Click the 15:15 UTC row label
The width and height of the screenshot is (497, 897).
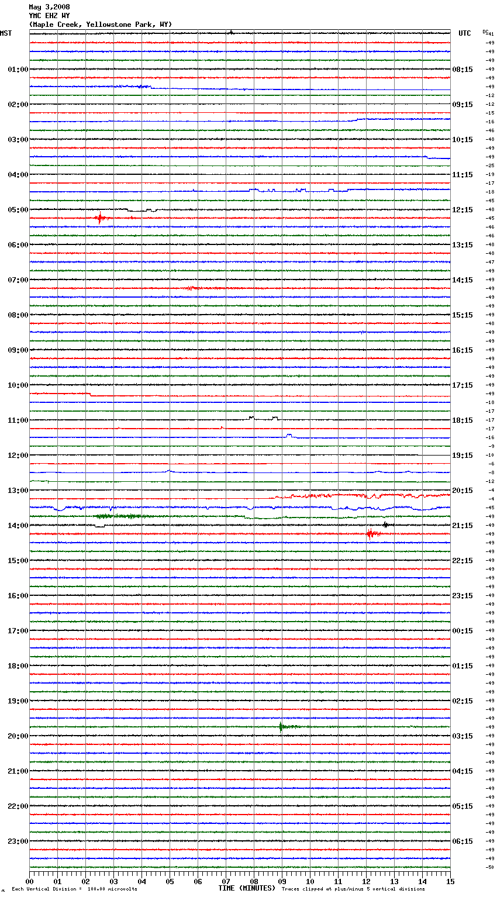463,315
